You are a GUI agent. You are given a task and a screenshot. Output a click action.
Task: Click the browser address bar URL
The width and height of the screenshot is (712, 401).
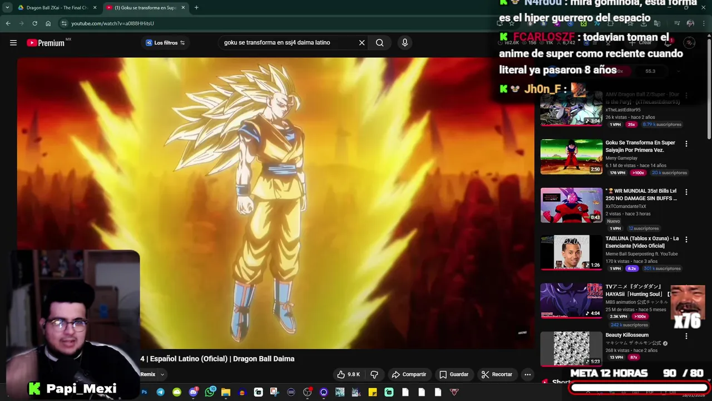112,23
